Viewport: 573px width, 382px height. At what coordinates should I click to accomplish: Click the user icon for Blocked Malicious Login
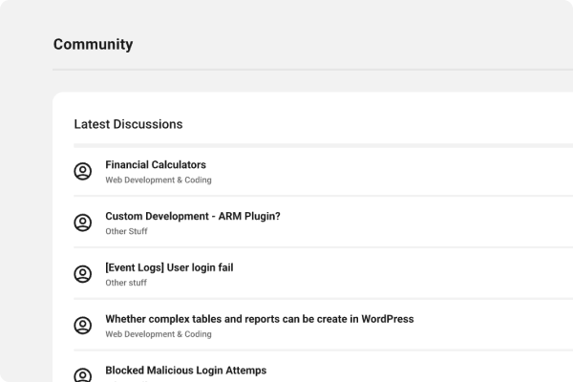[83, 373]
